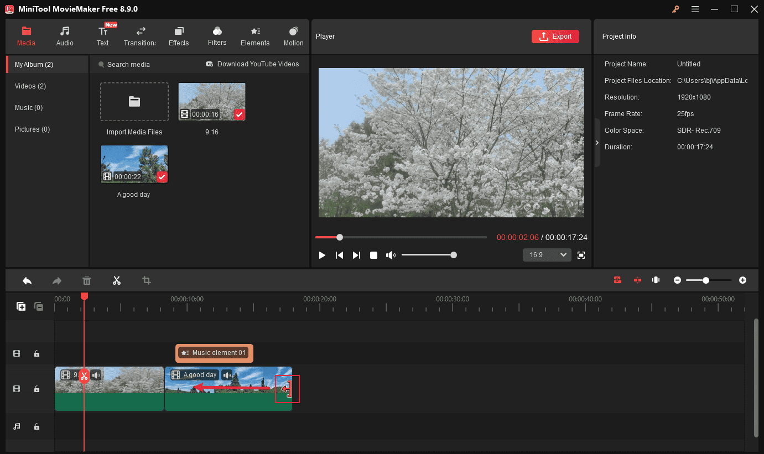Image resolution: width=764 pixels, height=454 pixels.
Task: Click the Delete trash icon
Action: click(87, 280)
